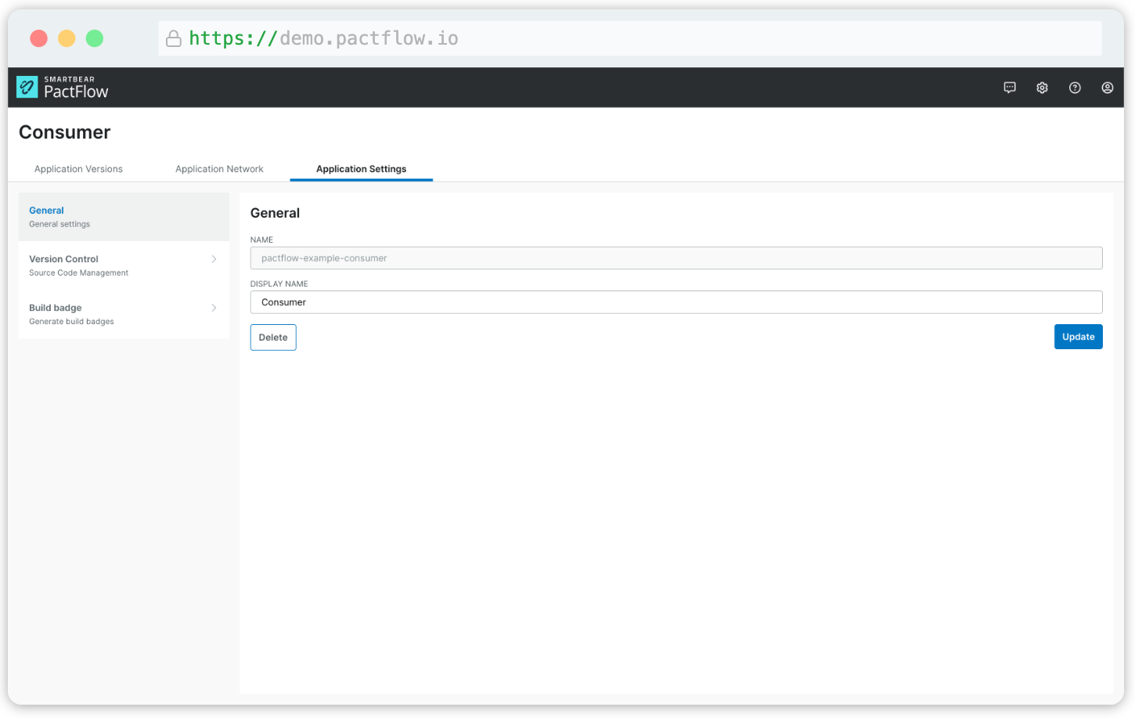Click the Update button
Viewport: 1135px width, 718px height.
[1079, 337]
